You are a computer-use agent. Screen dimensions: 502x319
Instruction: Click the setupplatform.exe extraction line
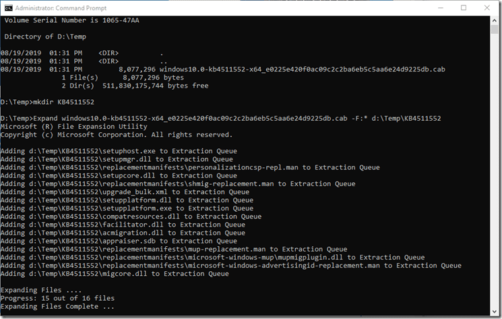127,208
